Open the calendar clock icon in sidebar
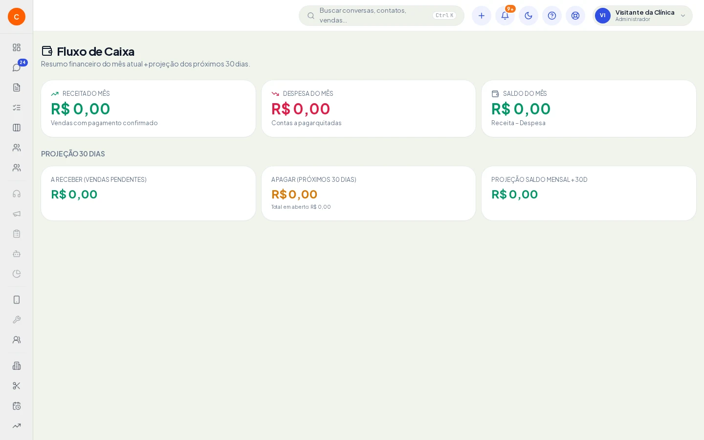Viewport: 704px width, 440px height. pyautogui.click(x=17, y=406)
